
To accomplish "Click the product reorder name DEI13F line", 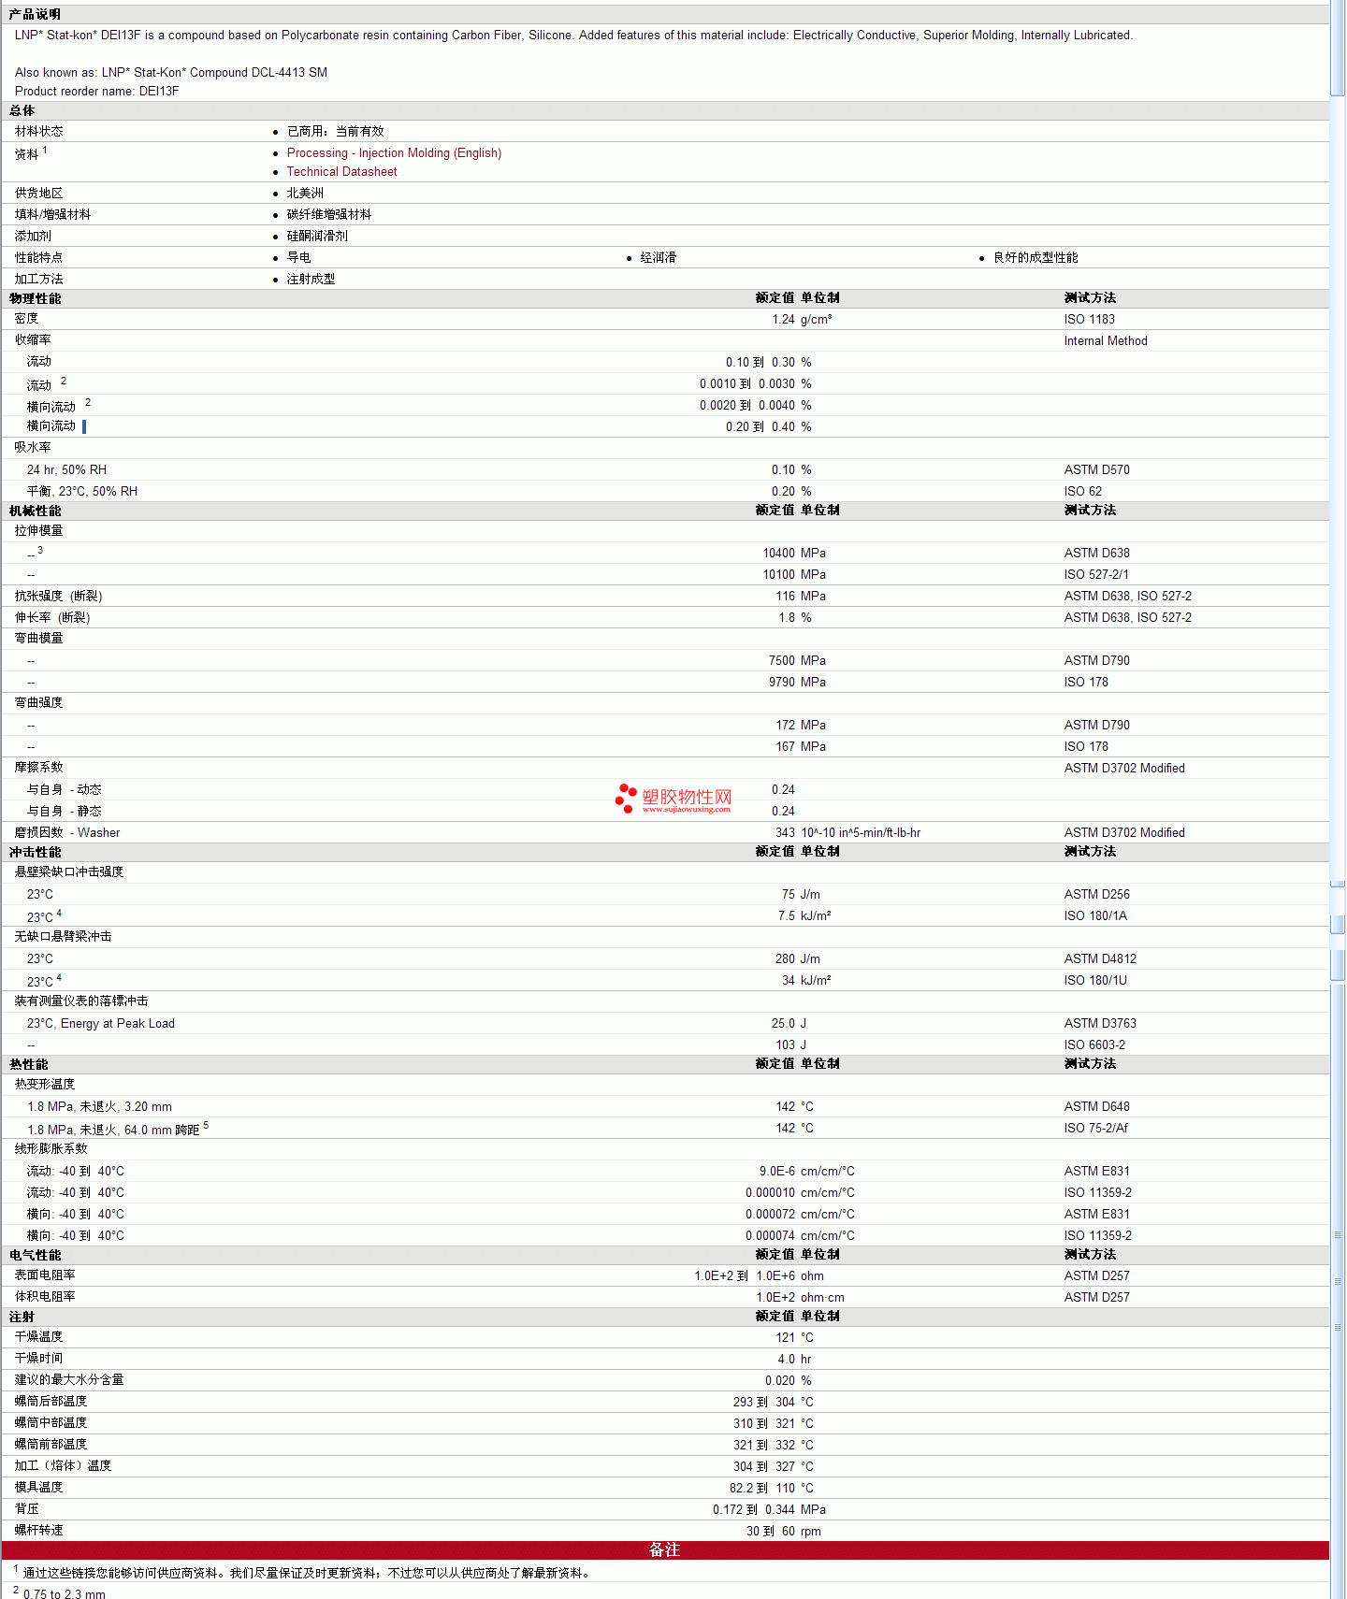I will tap(96, 92).
